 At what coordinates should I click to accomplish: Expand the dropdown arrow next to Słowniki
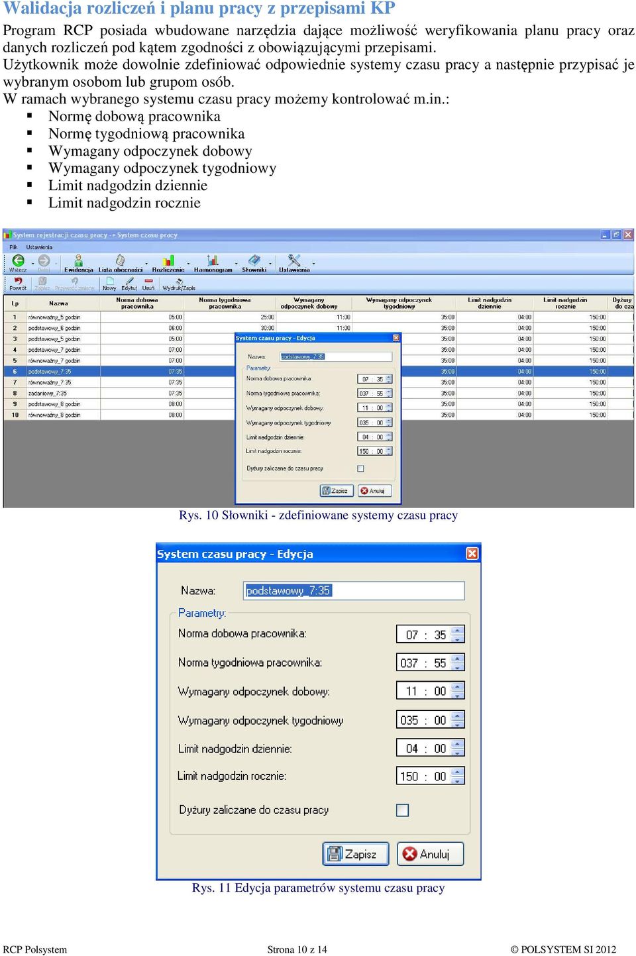point(271,263)
